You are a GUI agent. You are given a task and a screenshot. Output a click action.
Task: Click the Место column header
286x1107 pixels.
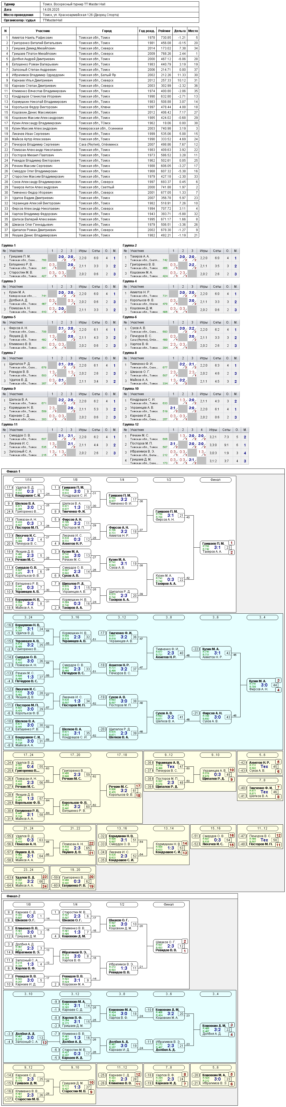click(x=193, y=31)
